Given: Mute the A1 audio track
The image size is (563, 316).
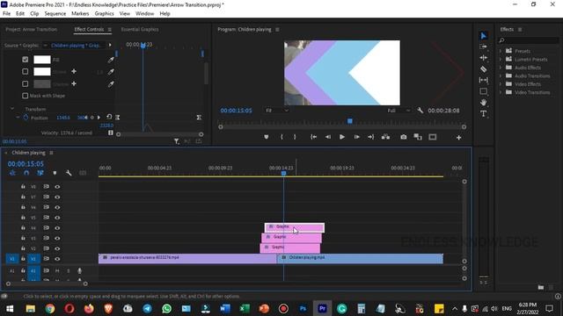Looking at the screenshot, I should click(57, 270).
